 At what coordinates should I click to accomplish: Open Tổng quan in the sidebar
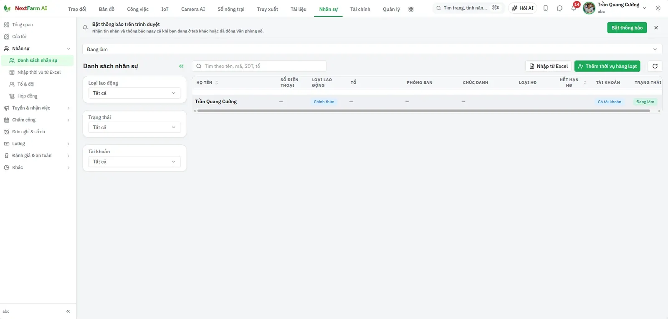point(37,25)
